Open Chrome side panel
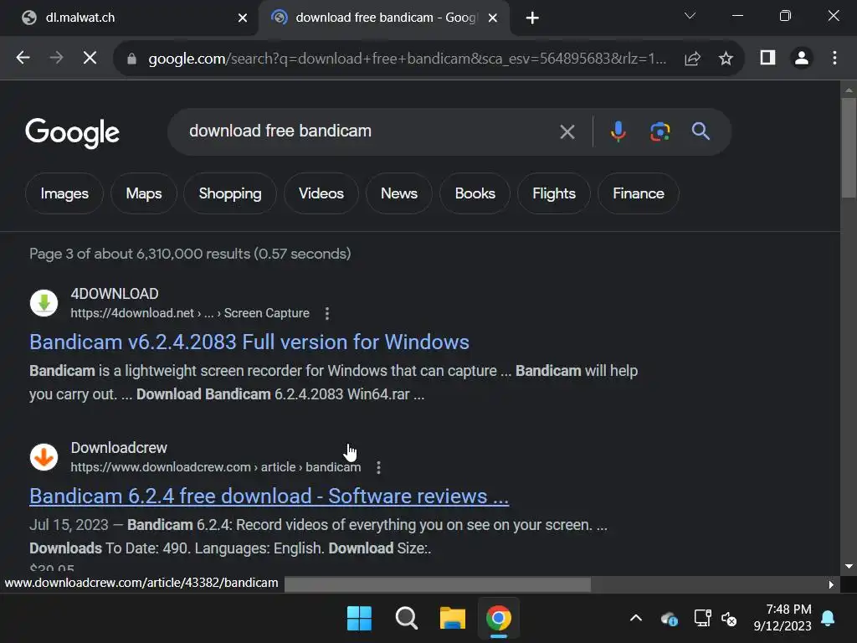The height and width of the screenshot is (643, 857). pos(768,58)
